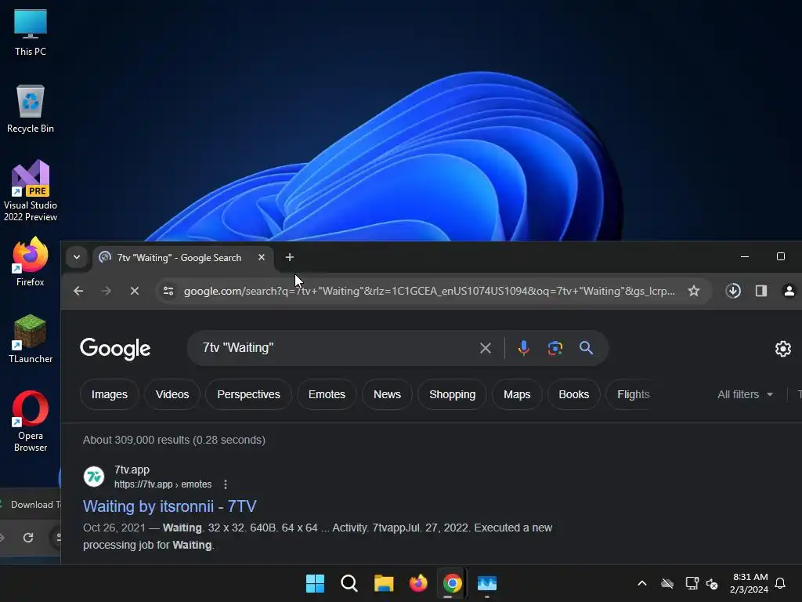Open the Recycle Bin icon

pyautogui.click(x=31, y=109)
